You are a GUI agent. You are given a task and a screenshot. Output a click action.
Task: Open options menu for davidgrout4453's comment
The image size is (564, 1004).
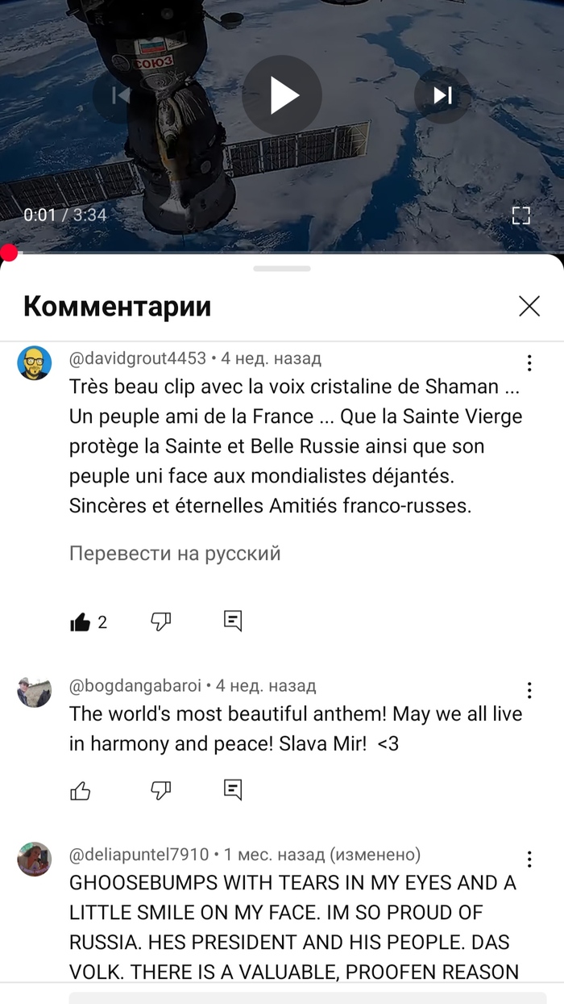pyautogui.click(x=529, y=363)
